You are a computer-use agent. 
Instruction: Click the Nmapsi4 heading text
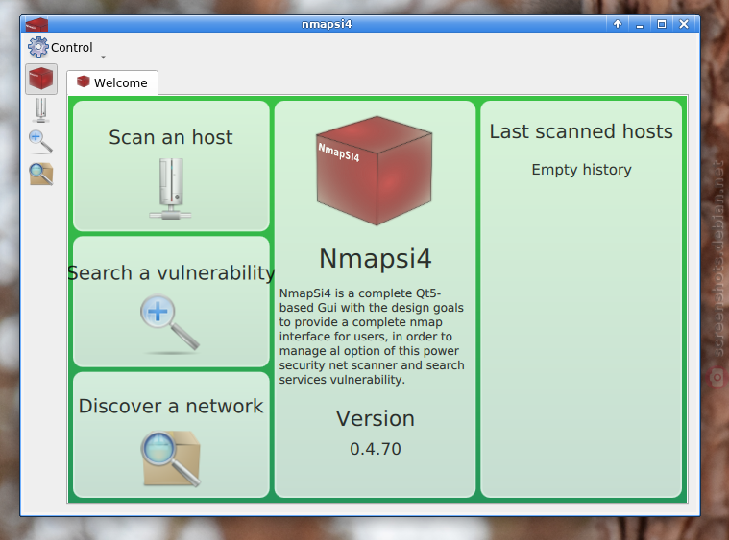(376, 258)
